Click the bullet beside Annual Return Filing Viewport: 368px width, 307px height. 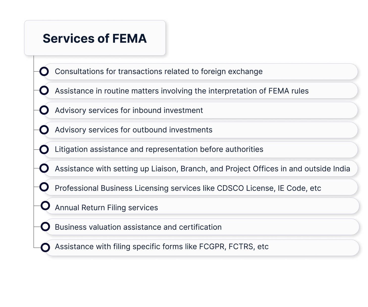pos(45,206)
